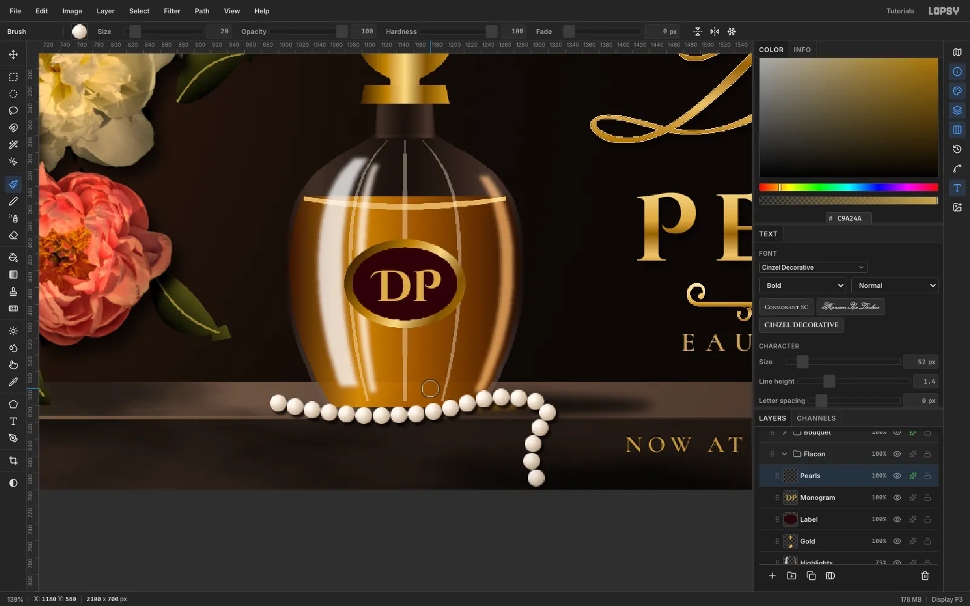970x606 pixels.
Task: Create a new layer group folder
Action: pyautogui.click(x=792, y=576)
